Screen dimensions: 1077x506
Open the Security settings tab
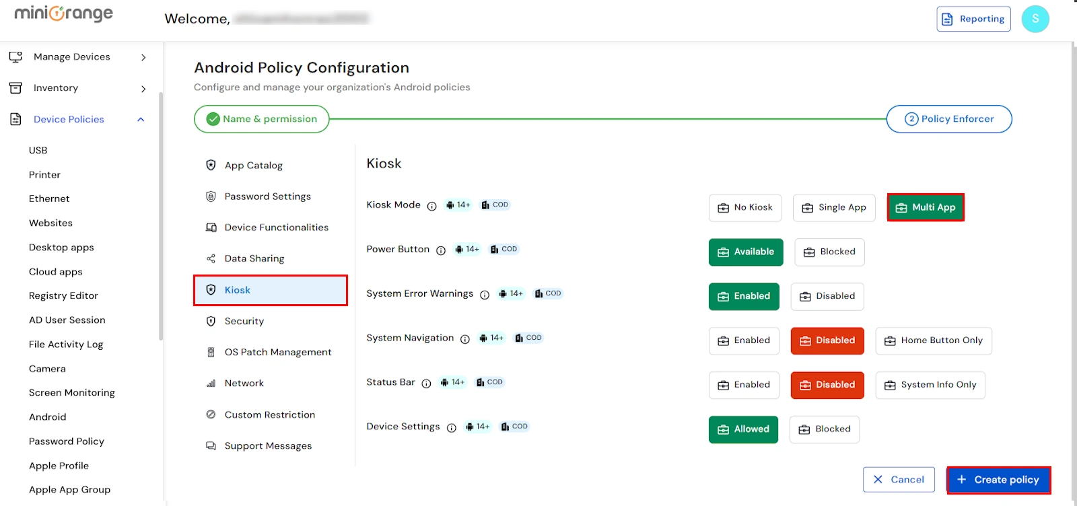coord(244,322)
